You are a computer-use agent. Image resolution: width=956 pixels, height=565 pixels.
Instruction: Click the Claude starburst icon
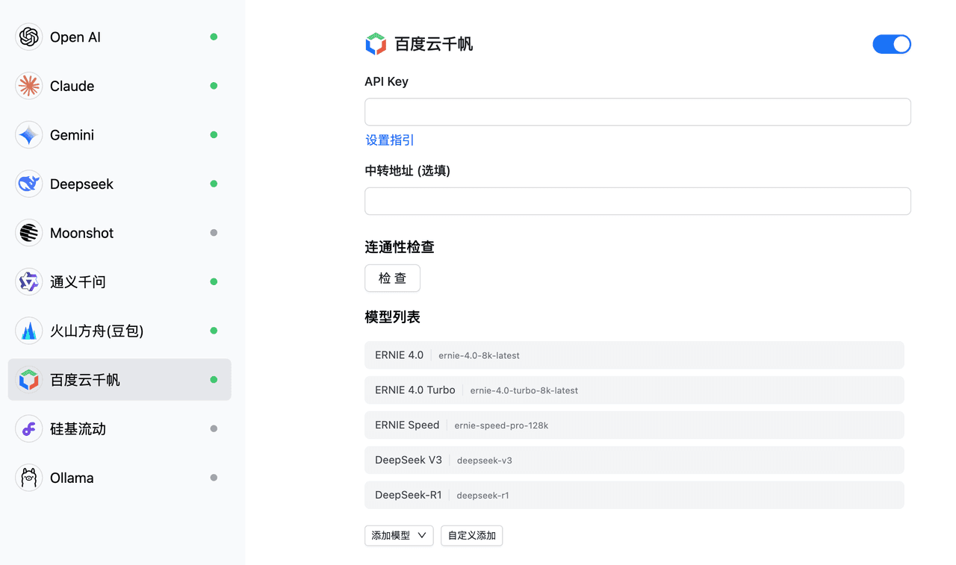pyautogui.click(x=29, y=86)
